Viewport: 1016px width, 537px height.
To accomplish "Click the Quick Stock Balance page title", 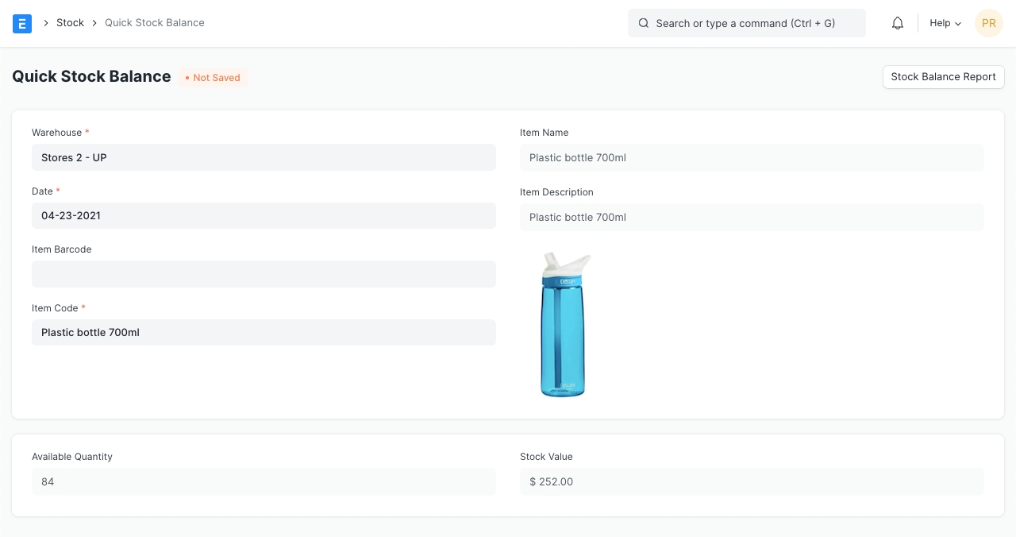I will (91, 76).
